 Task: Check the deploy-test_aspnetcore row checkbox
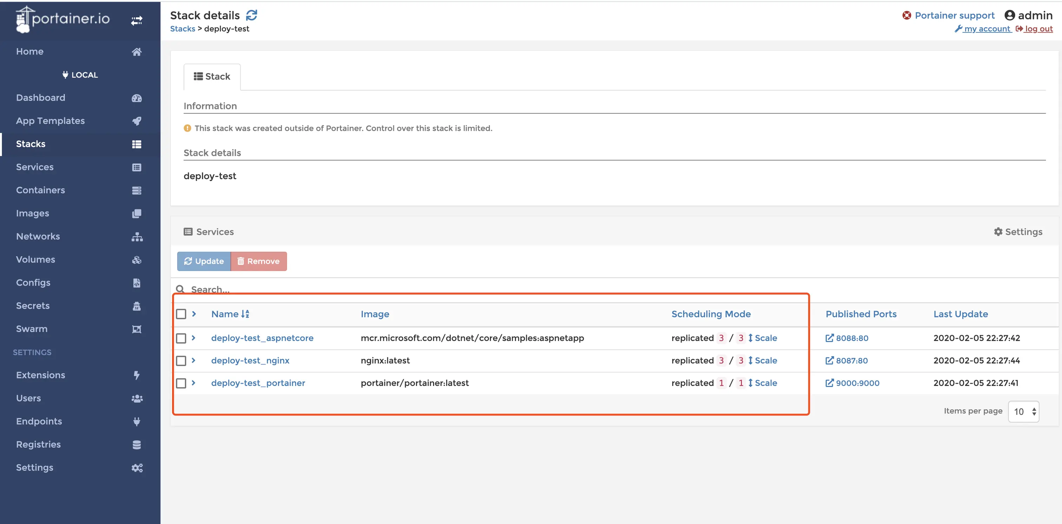(181, 339)
